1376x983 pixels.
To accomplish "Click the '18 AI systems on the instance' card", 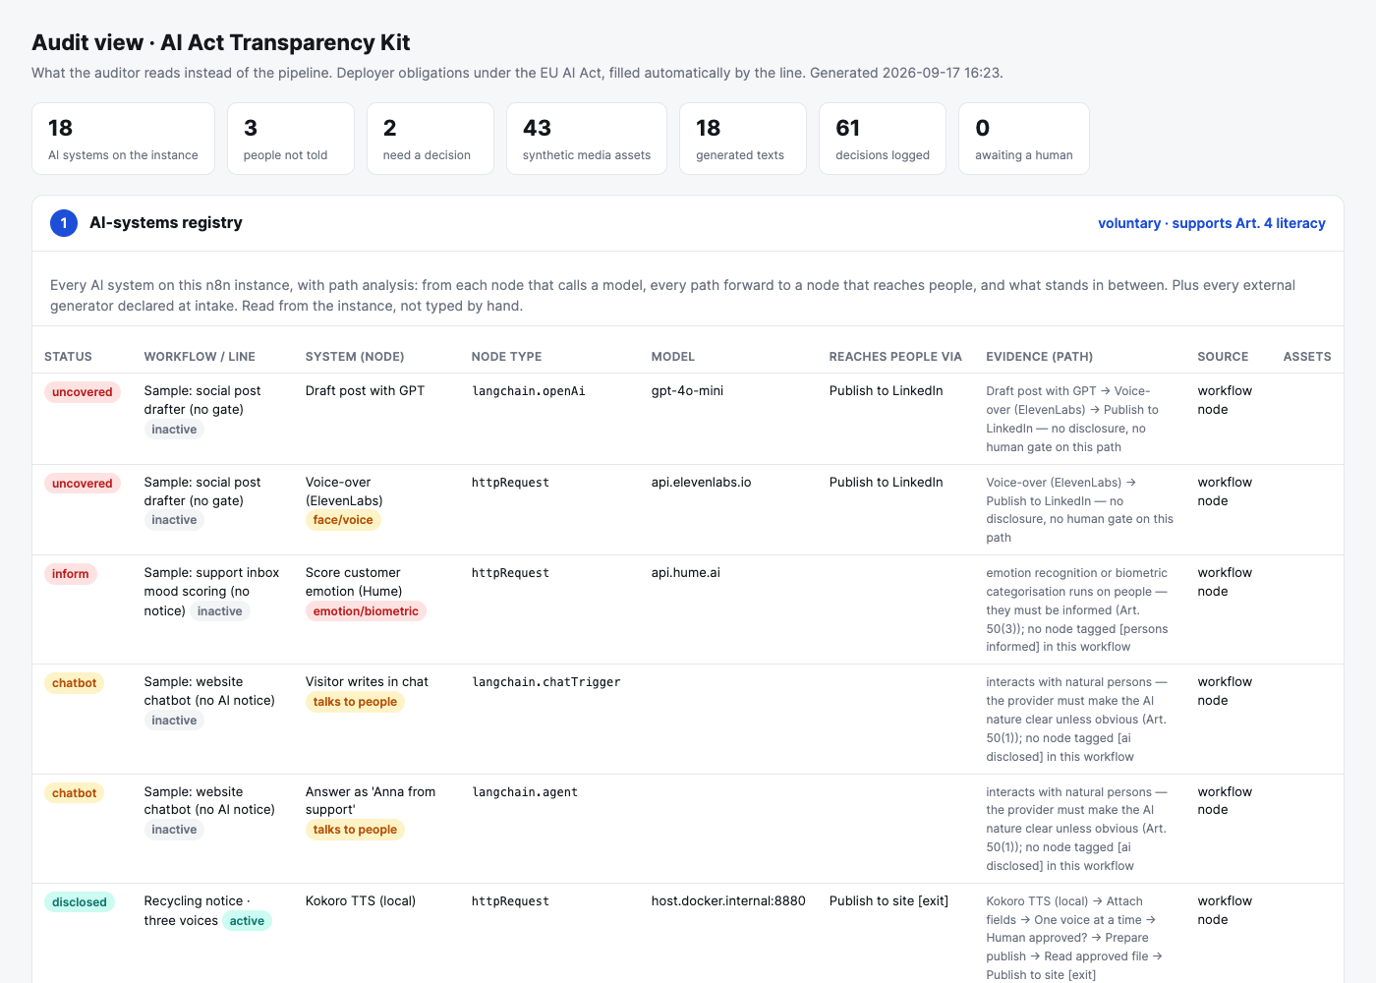I will click(x=123, y=139).
